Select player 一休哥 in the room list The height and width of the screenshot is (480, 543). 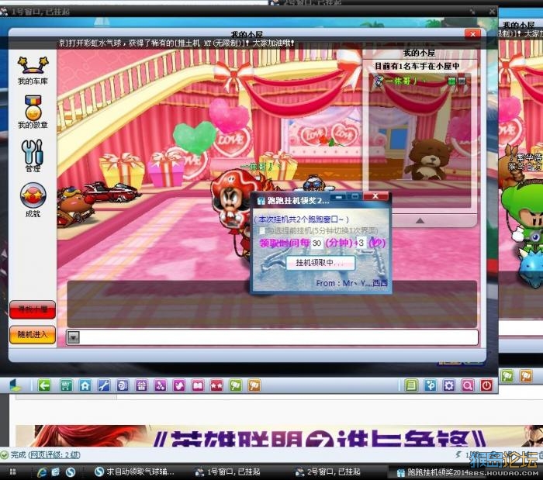420,81
